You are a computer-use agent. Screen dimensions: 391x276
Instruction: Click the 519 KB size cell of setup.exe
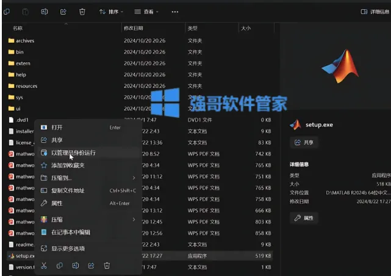(x=263, y=256)
